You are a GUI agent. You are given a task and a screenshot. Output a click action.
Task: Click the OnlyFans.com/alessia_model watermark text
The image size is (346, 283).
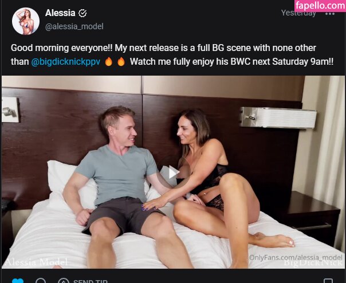(x=296, y=257)
